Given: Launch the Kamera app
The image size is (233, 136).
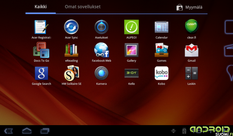Looking at the screenshot, I should click(102, 73).
